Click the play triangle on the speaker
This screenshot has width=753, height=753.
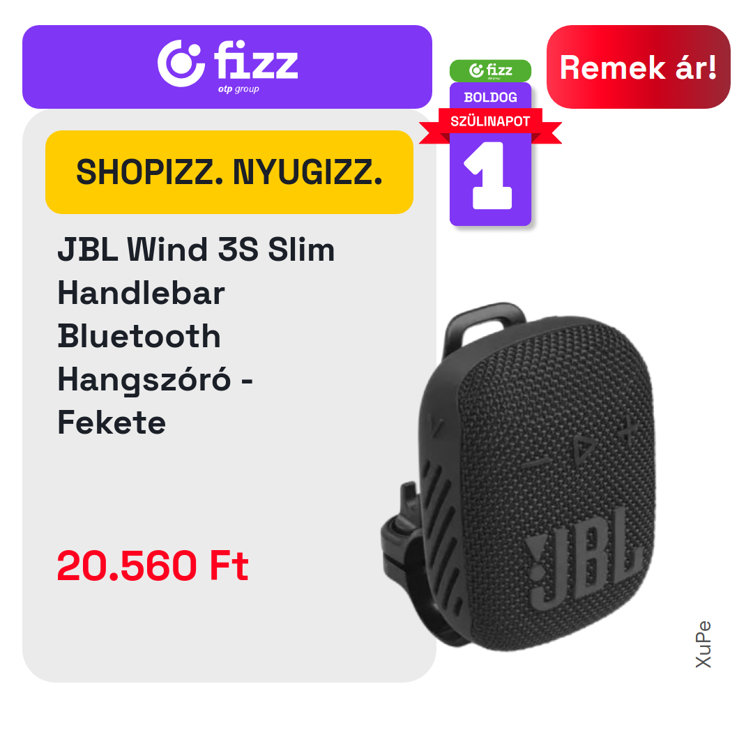[x=582, y=449]
